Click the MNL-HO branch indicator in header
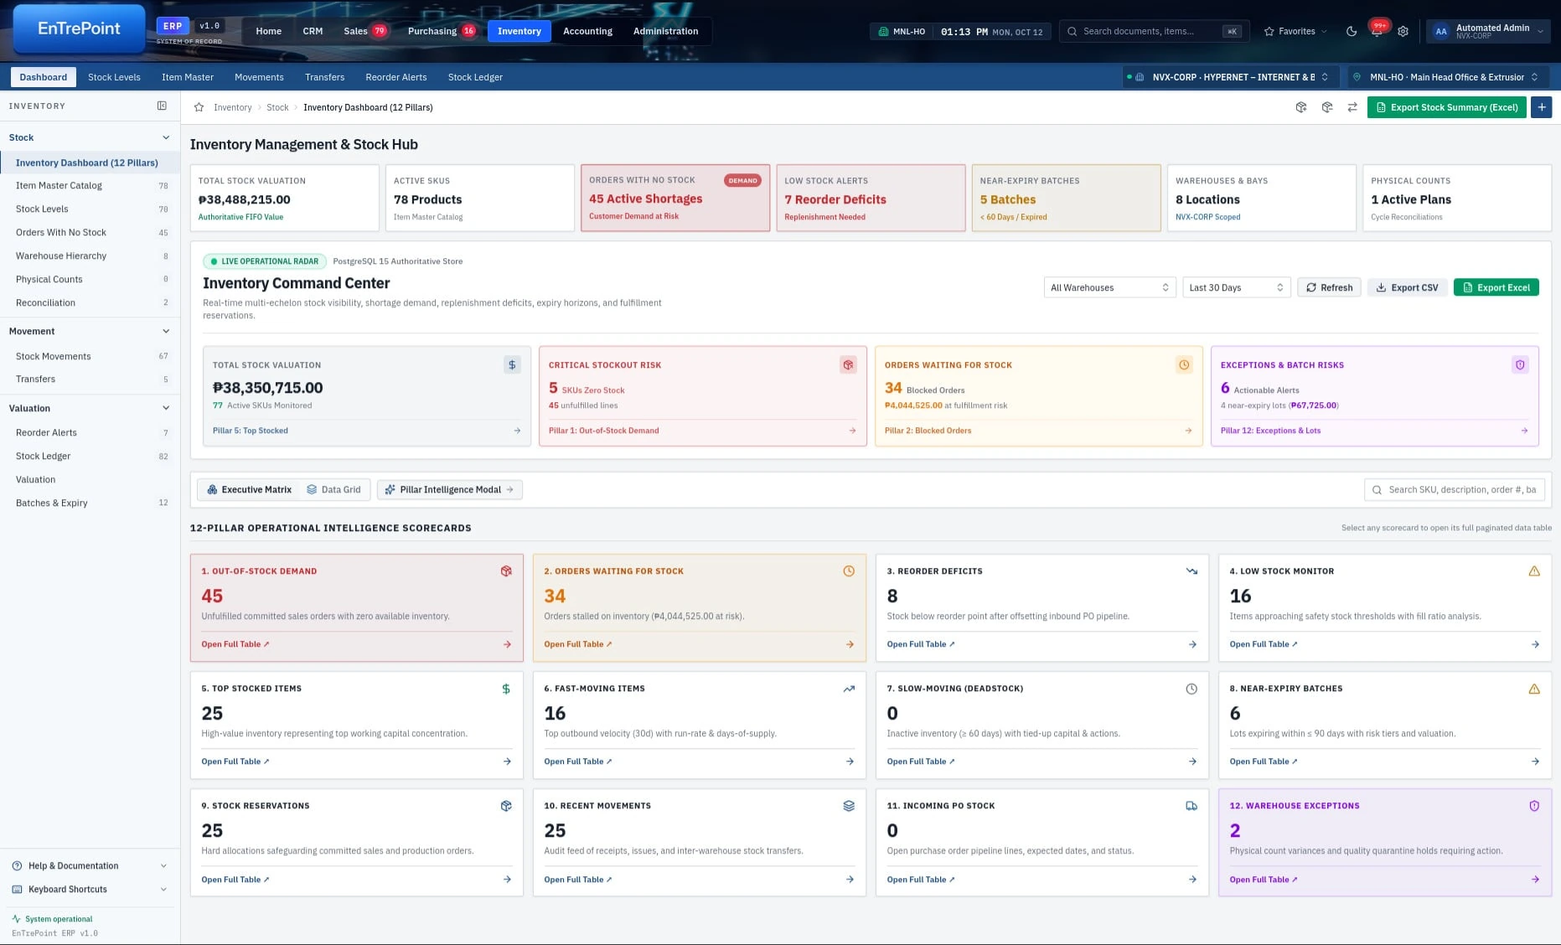This screenshot has width=1561, height=945. pyautogui.click(x=902, y=31)
